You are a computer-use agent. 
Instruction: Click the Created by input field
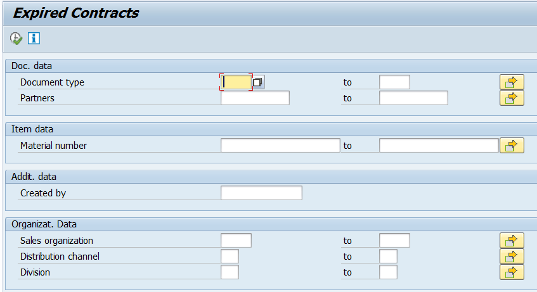(x=261, y=193)
